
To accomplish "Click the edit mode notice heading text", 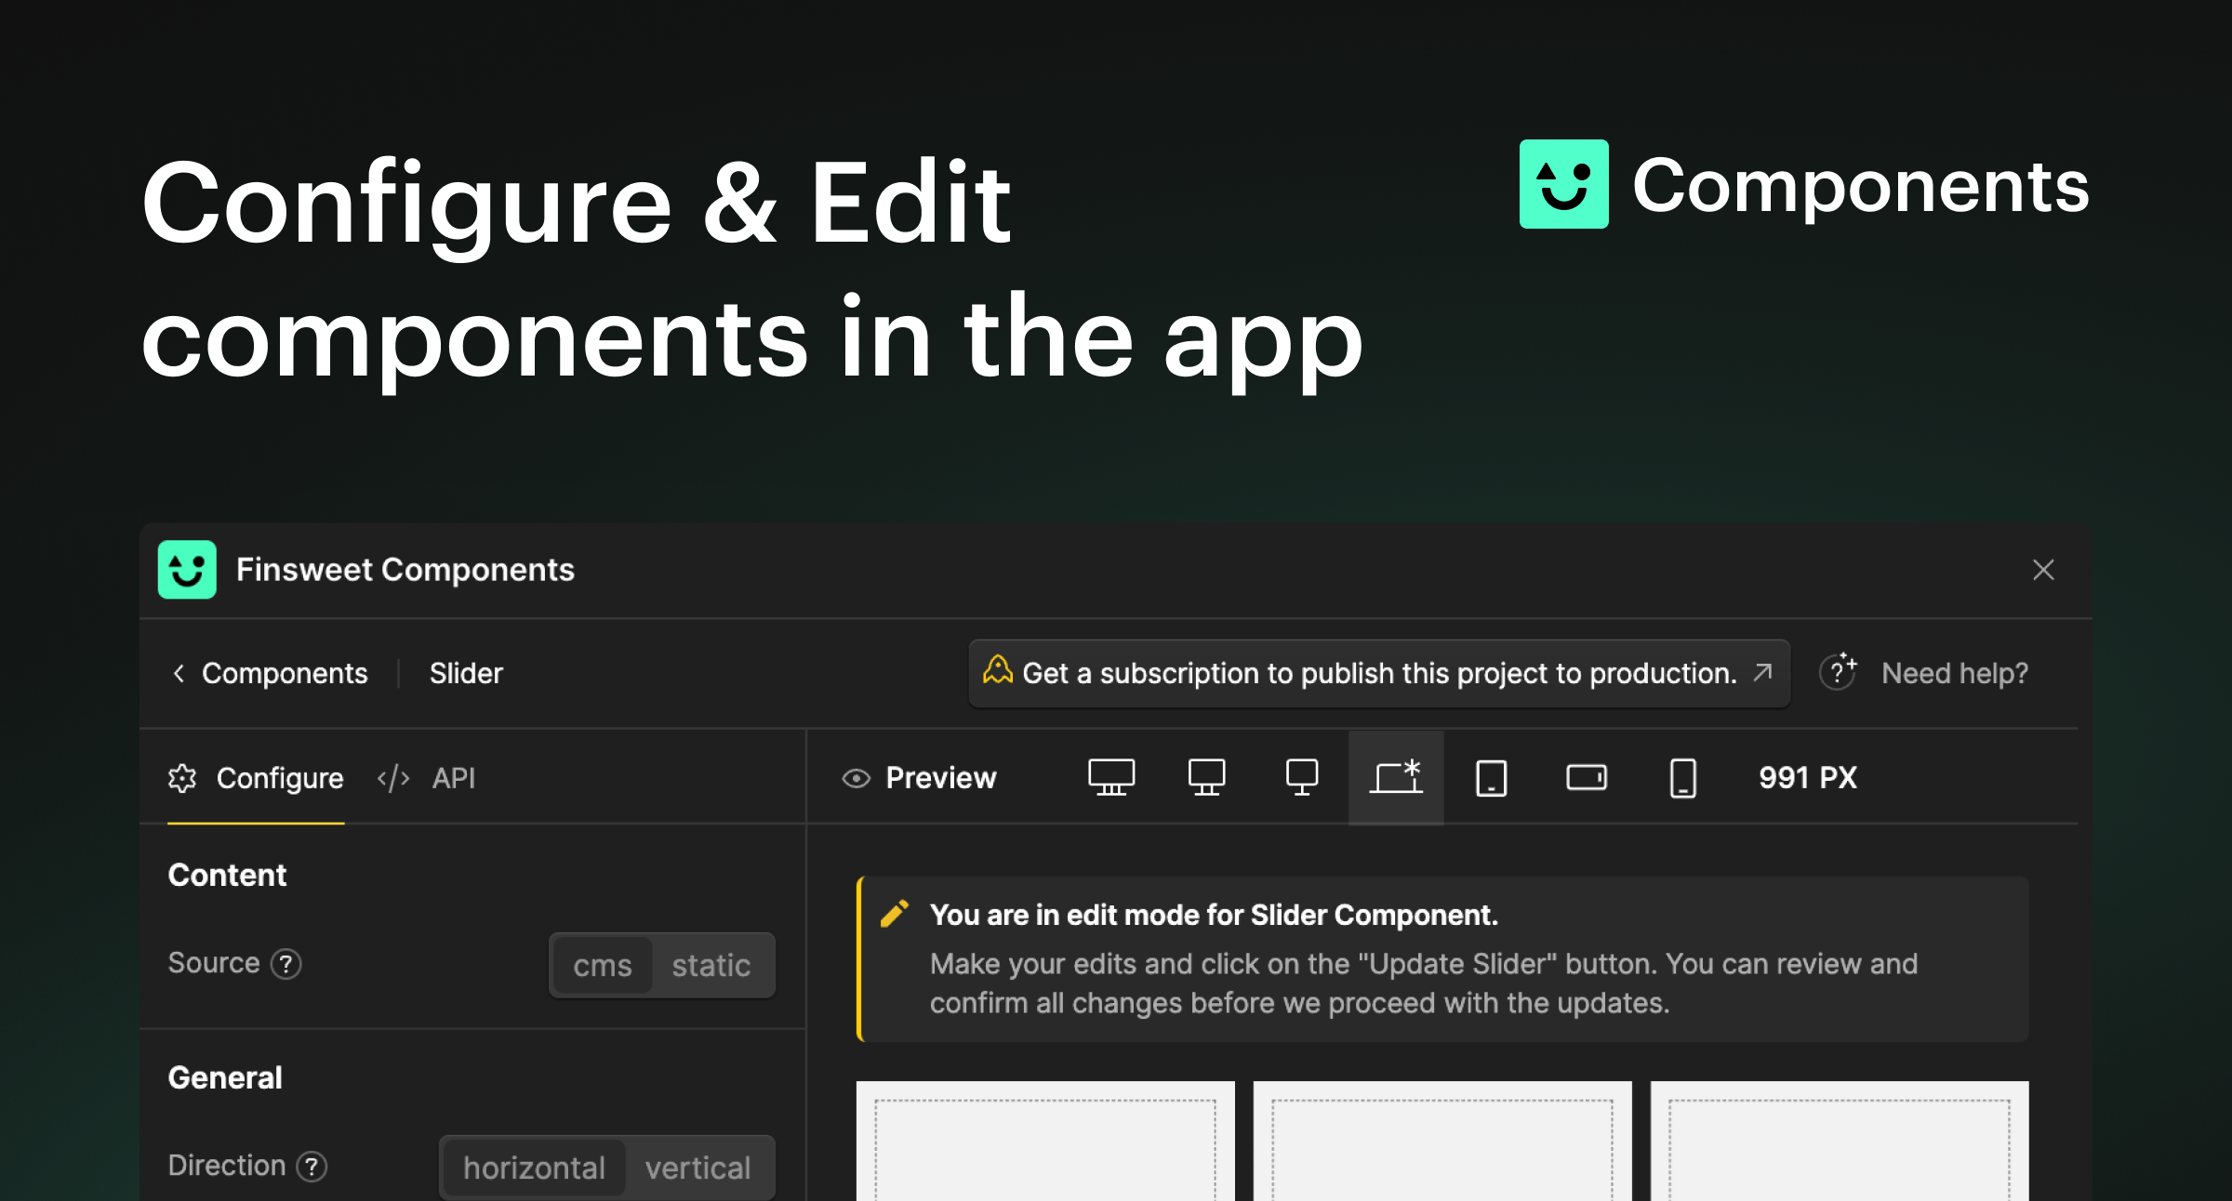I will click(1214, 916).
